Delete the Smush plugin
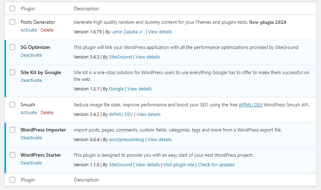Screen dimensions: 321x190 [x=47, y=113]
